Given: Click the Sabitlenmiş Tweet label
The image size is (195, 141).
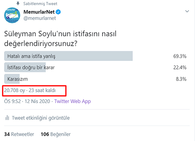Looking at the screenshot, I should click(x=40, y=4).
